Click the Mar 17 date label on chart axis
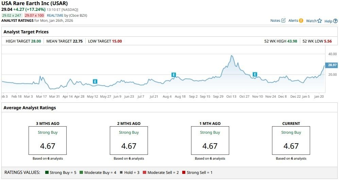This screenshot has width=339, height=180. click(x=41, y=97)
